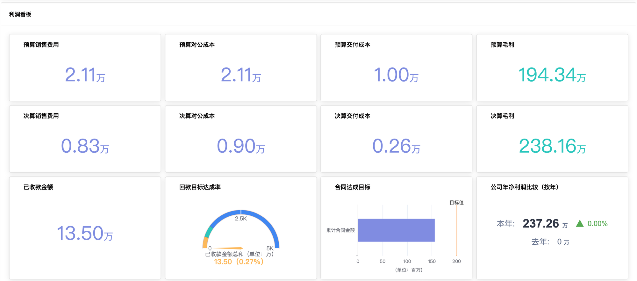Open the 决算交付成本 value 0.26万
Screen dimensions: 637x281
(x=396, y=146)
